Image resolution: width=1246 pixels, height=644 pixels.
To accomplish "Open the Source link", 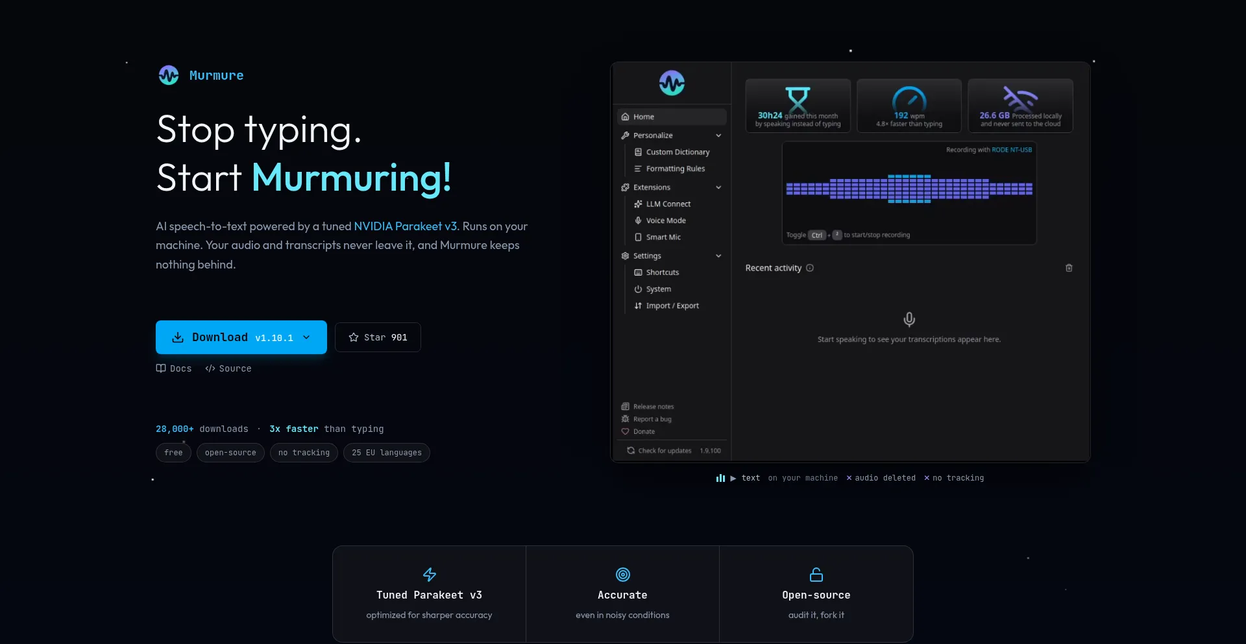I will (228, 368).
